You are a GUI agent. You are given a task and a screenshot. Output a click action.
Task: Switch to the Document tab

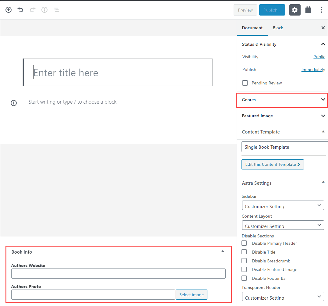point(252,28)
